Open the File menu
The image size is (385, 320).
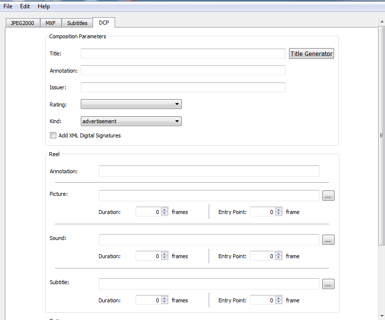(x=8, y=6)
